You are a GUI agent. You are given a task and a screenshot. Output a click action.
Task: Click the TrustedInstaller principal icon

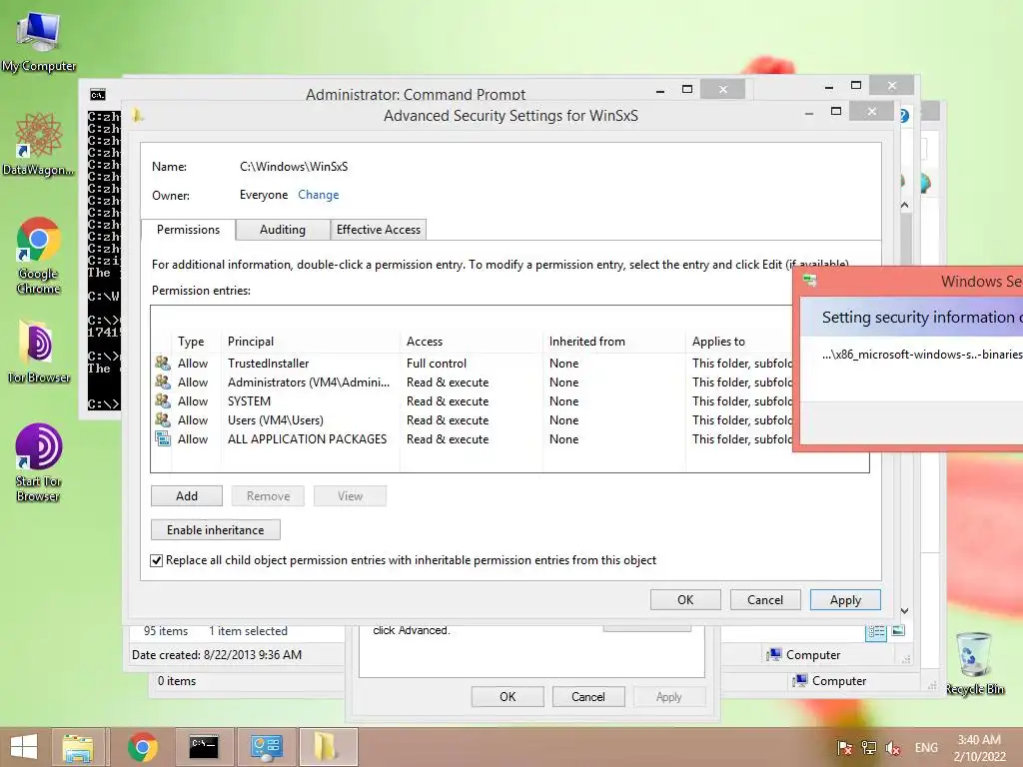pyautogui.click(x=163, y=363)
